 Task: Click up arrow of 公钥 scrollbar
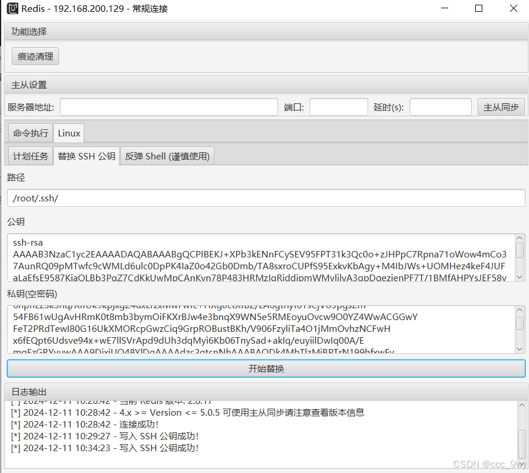[x=520, y=238]
